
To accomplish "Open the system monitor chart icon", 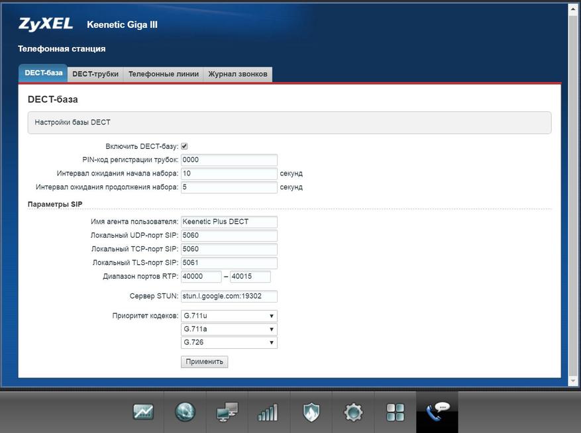I will point(143,412).
